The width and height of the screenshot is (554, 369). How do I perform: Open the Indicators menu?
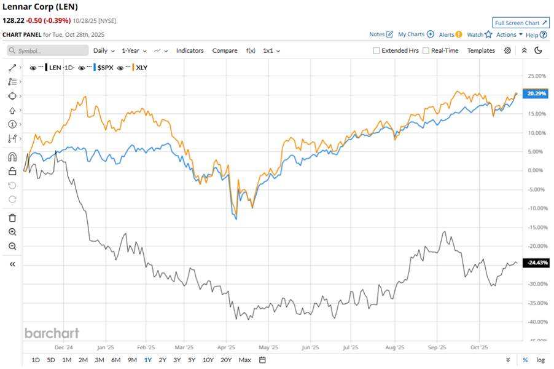coord(190,50)
